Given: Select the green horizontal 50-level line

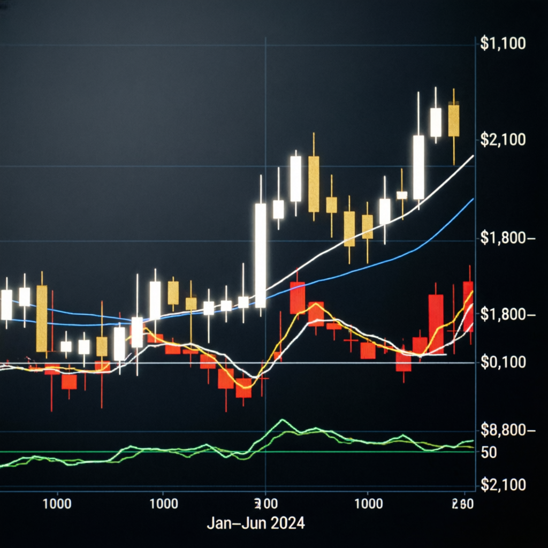Looking at the screenshot, I should coord(237,452).
